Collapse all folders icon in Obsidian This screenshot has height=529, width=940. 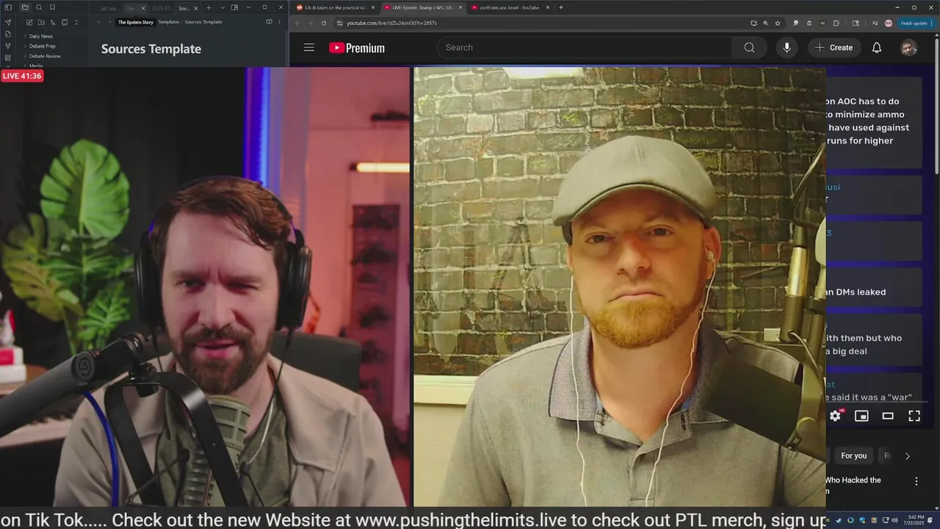tap(76, 22)
